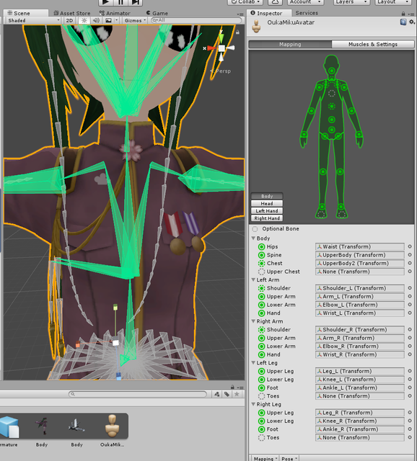The image size is (417, 461).
Task: Open the Gizmos dropdown
Action: (135, 21)
